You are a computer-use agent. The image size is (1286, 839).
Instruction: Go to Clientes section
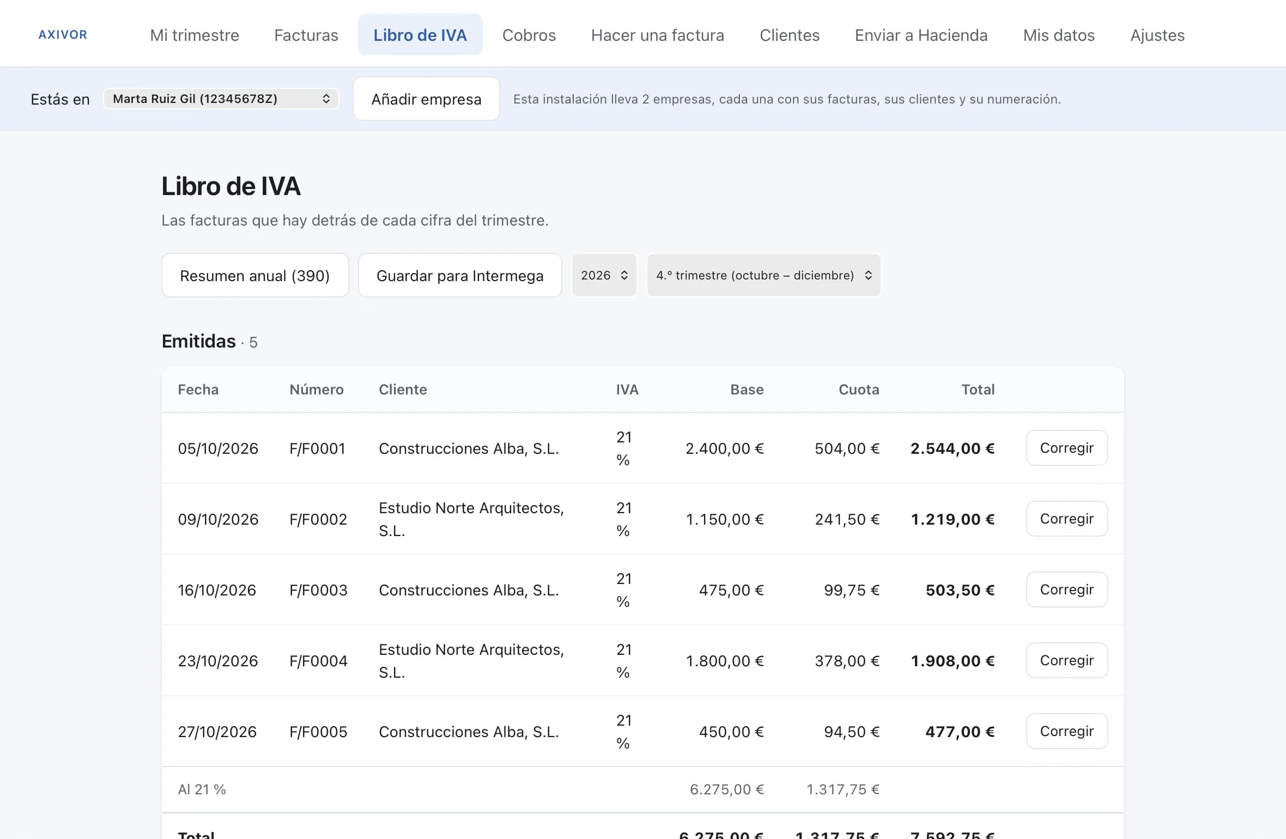790,35
